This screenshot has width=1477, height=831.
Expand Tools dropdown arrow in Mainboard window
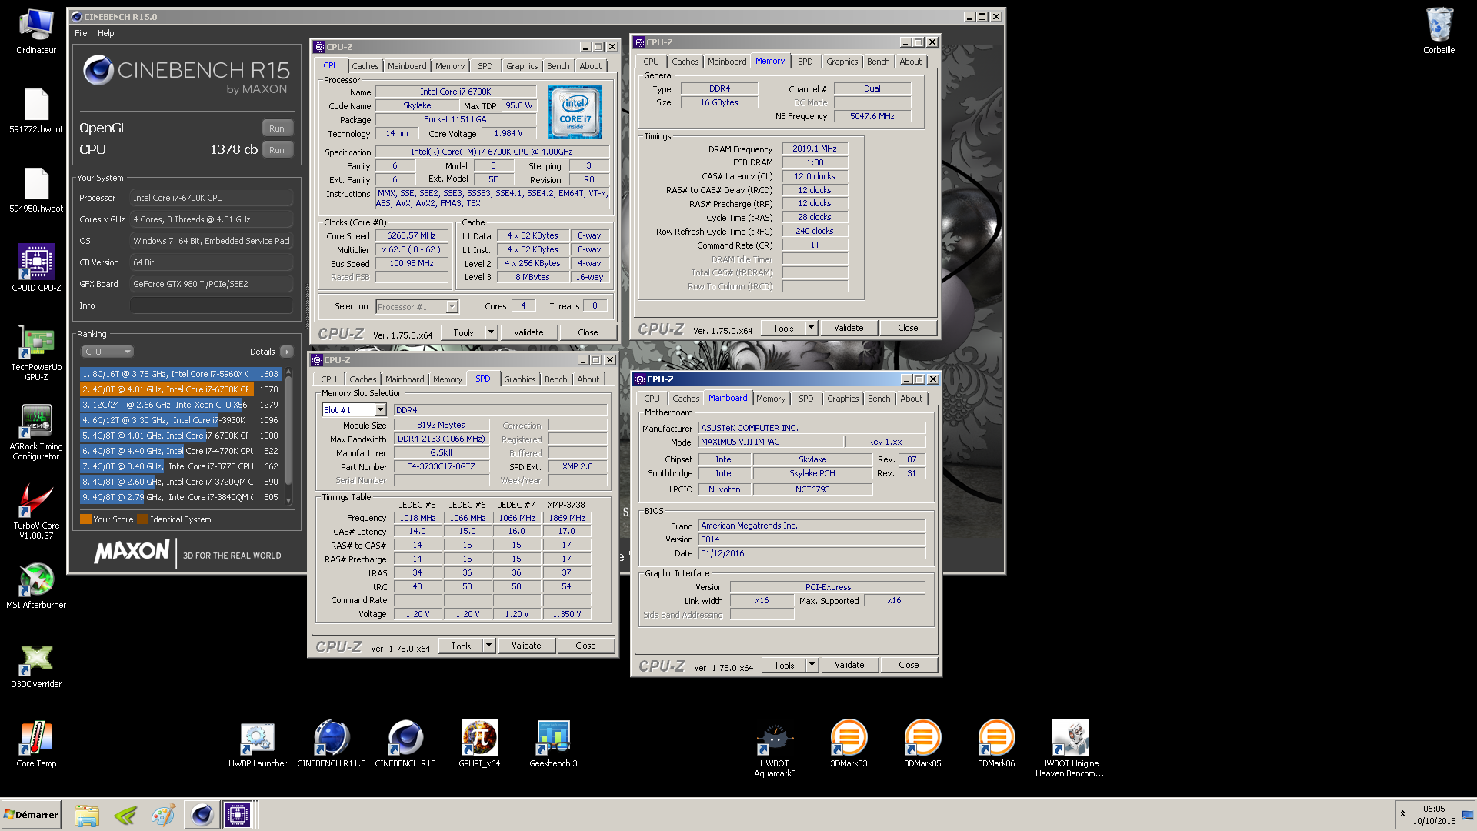[812, 665]
